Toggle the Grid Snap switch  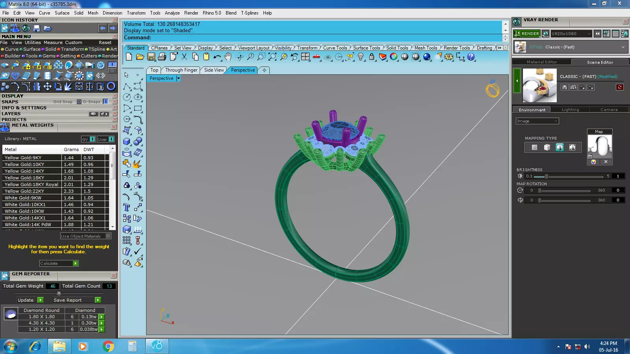tap(79, 101)
